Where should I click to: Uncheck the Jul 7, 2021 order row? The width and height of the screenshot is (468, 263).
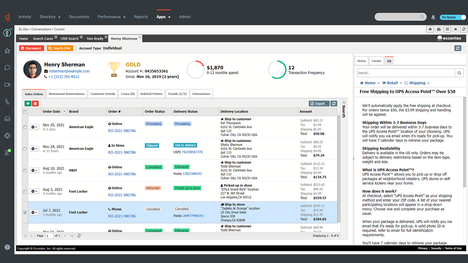coord(25,213)
